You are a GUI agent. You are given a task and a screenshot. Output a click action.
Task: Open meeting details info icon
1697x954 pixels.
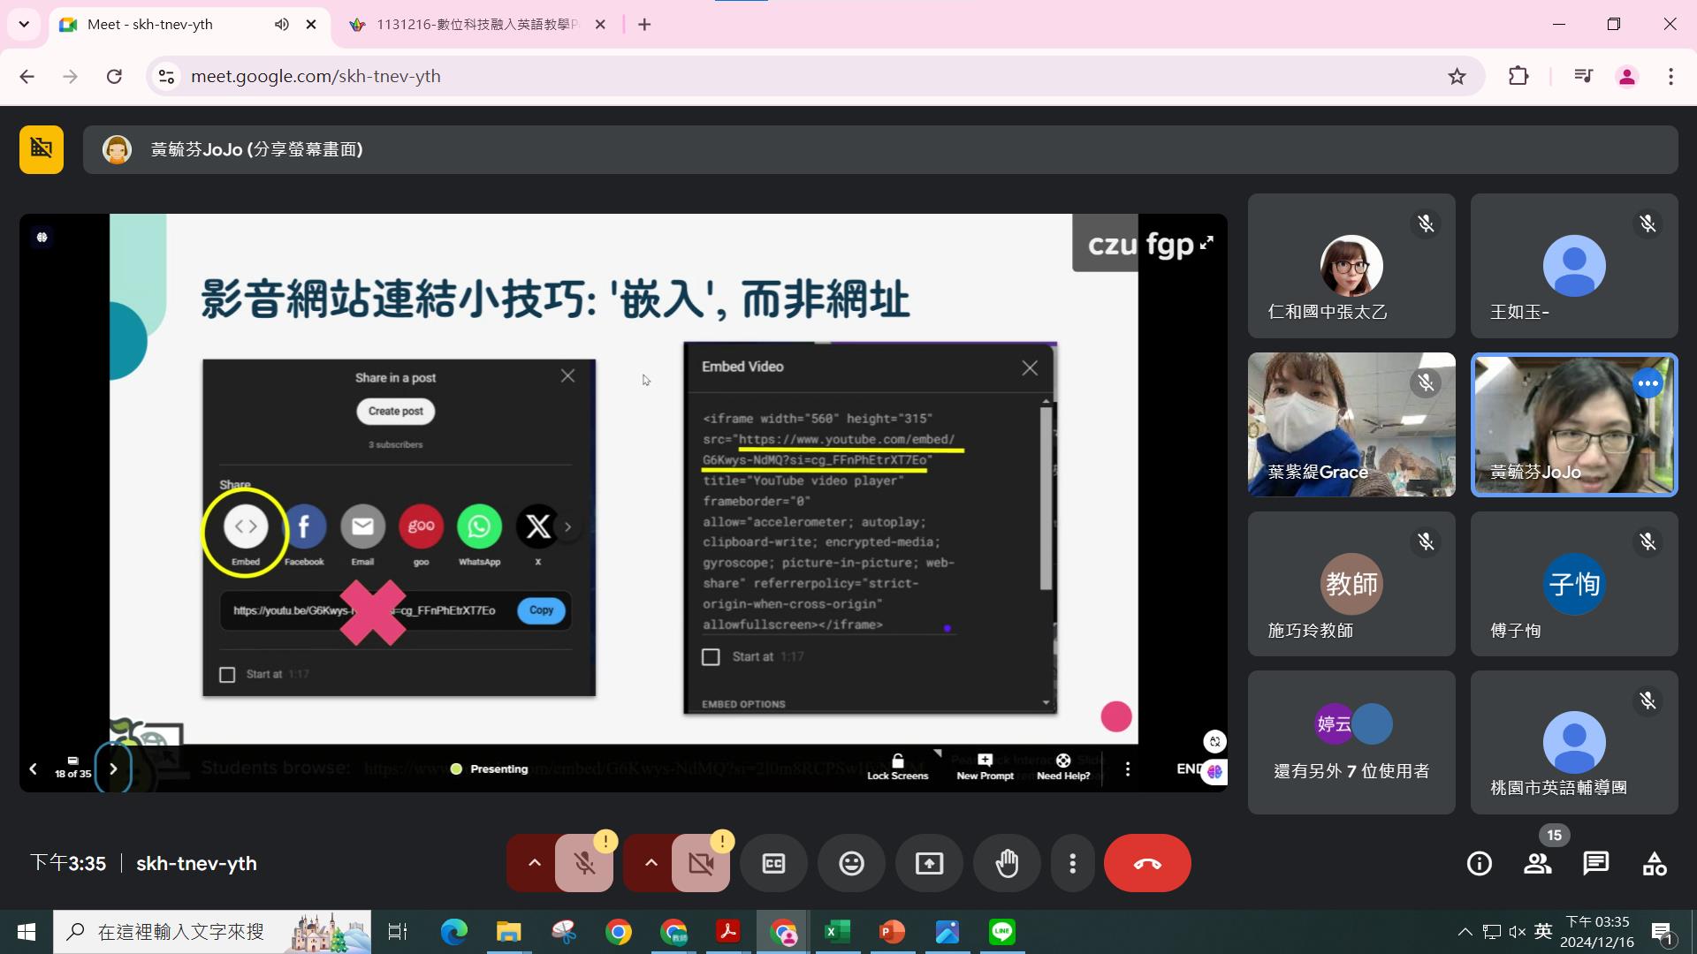[x=1479, y=863]
